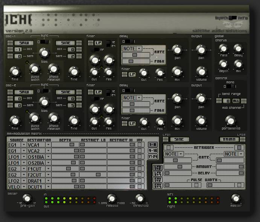Switch to LFO 1+2 page
The image size is (260, 222).
coord(157,168)
